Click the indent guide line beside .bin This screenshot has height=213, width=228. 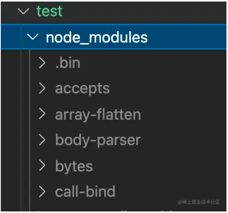point(30,63)
